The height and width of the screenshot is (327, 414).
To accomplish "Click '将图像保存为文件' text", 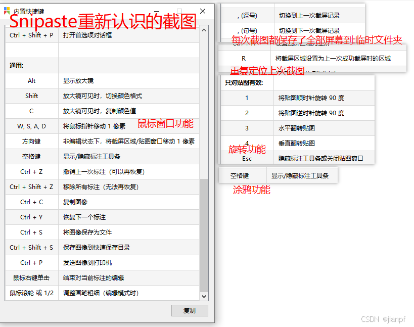I will point(87,232).
